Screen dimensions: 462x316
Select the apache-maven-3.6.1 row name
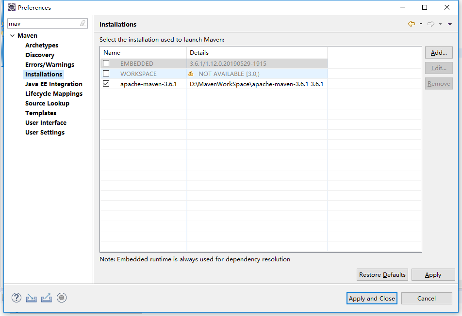click(x=148, y=84)
